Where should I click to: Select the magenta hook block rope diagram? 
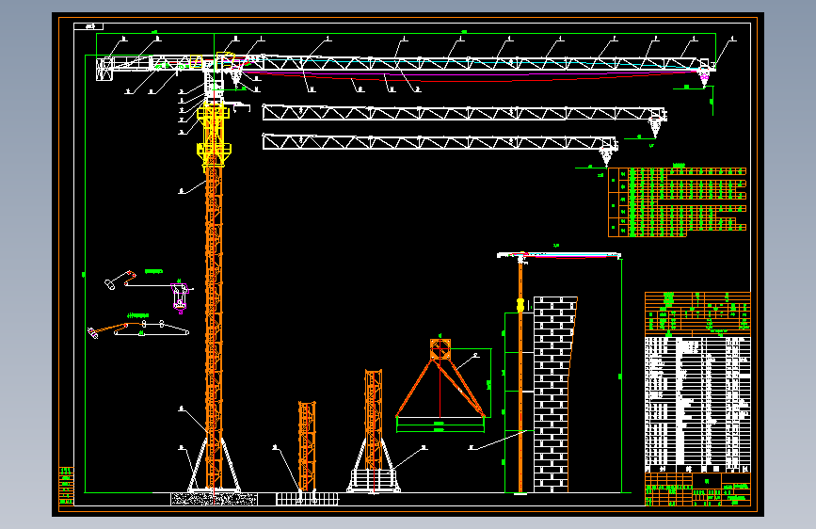(179, 297)
